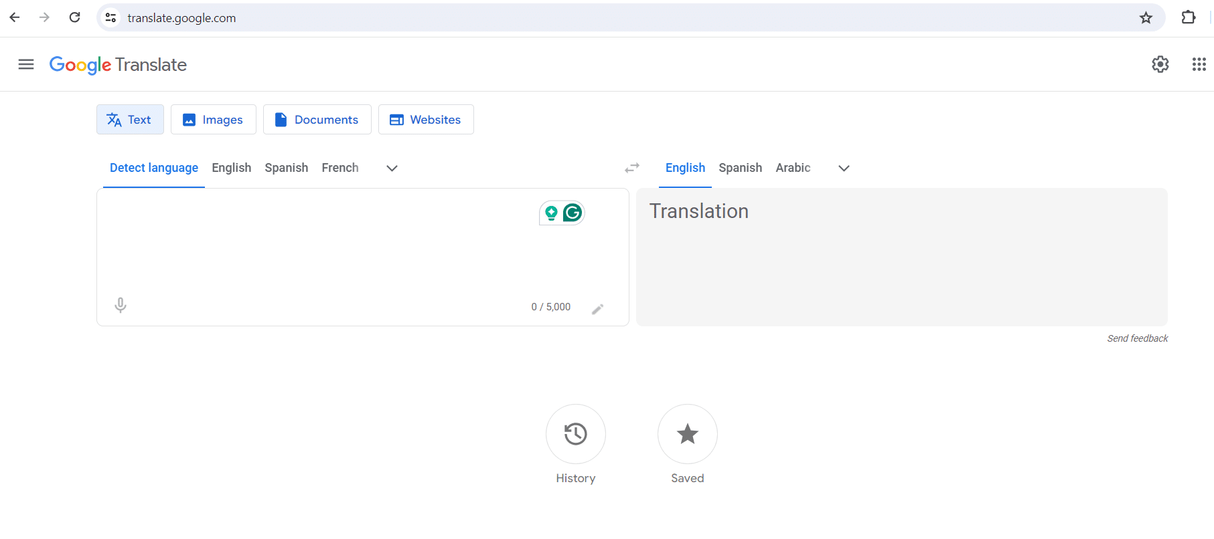Select Text translation mode
Viewport: 1214px width, 539px height.
point(130,120)
